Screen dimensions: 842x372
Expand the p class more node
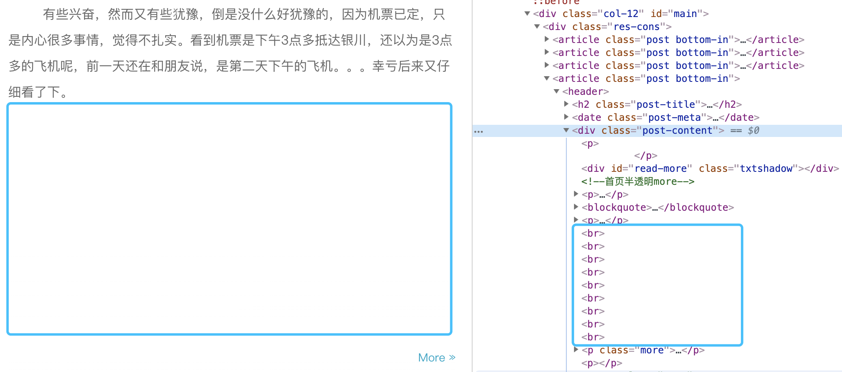pos(576,350)
